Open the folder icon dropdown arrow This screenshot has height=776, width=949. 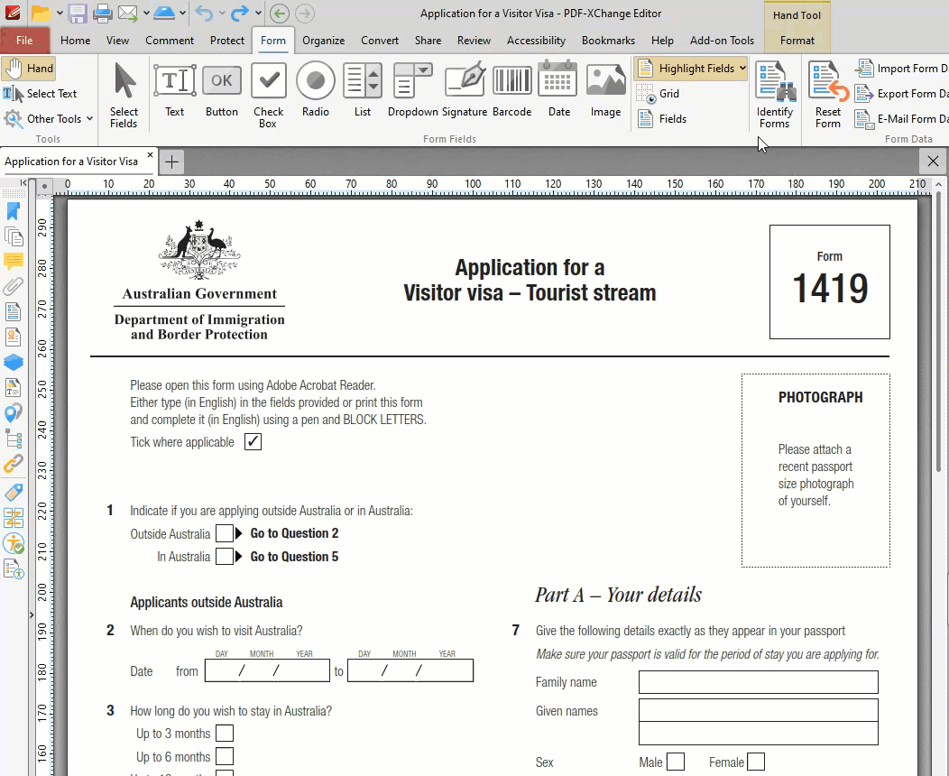click(60, 13)
